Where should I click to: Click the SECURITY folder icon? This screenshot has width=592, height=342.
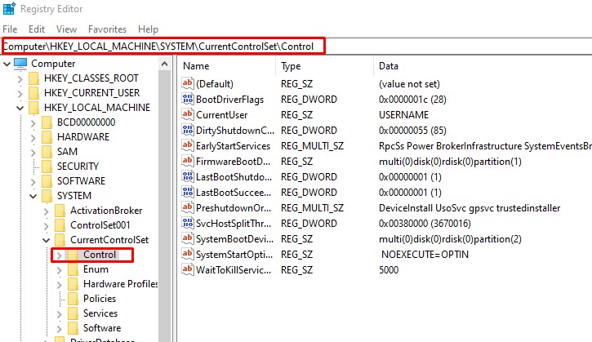pyautogui.click(x=47, y=167)
